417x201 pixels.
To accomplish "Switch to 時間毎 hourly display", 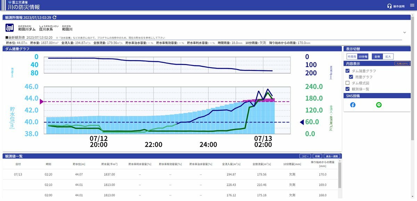I will click(352, 56).
